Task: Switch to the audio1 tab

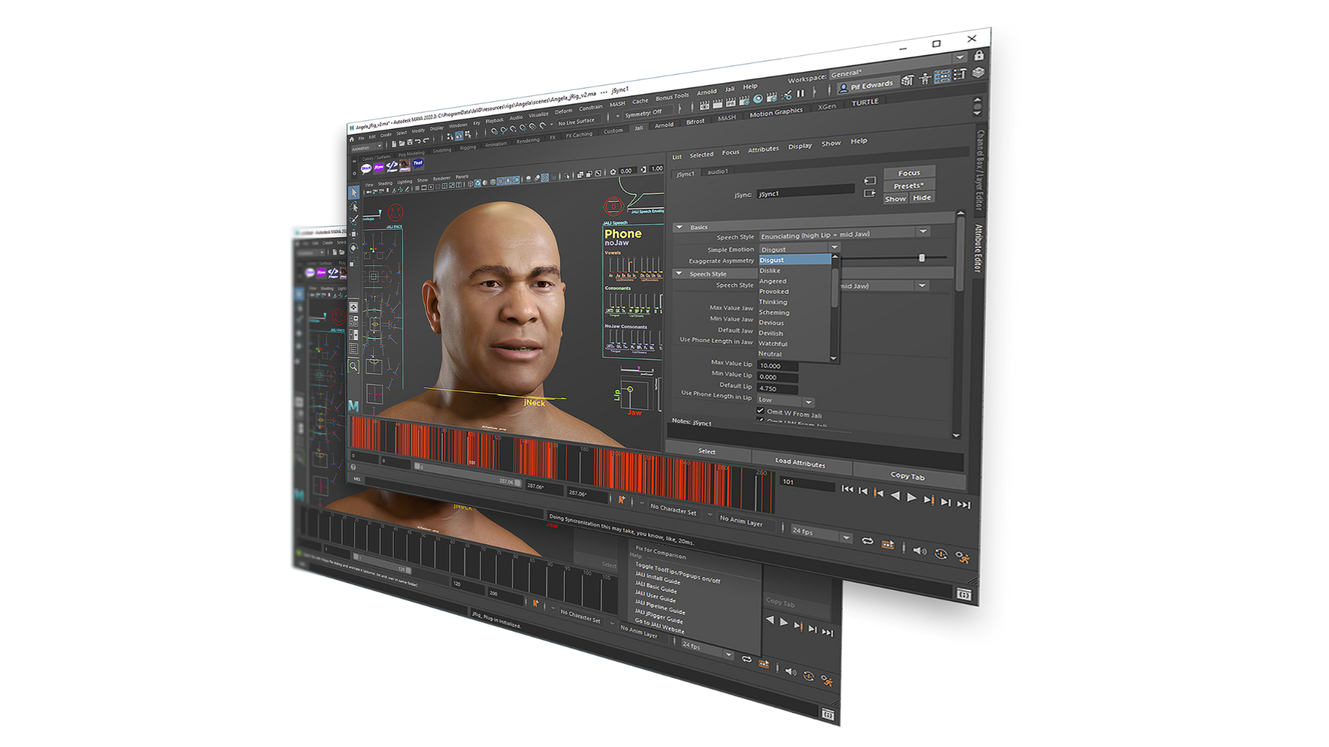Action: 717,172
